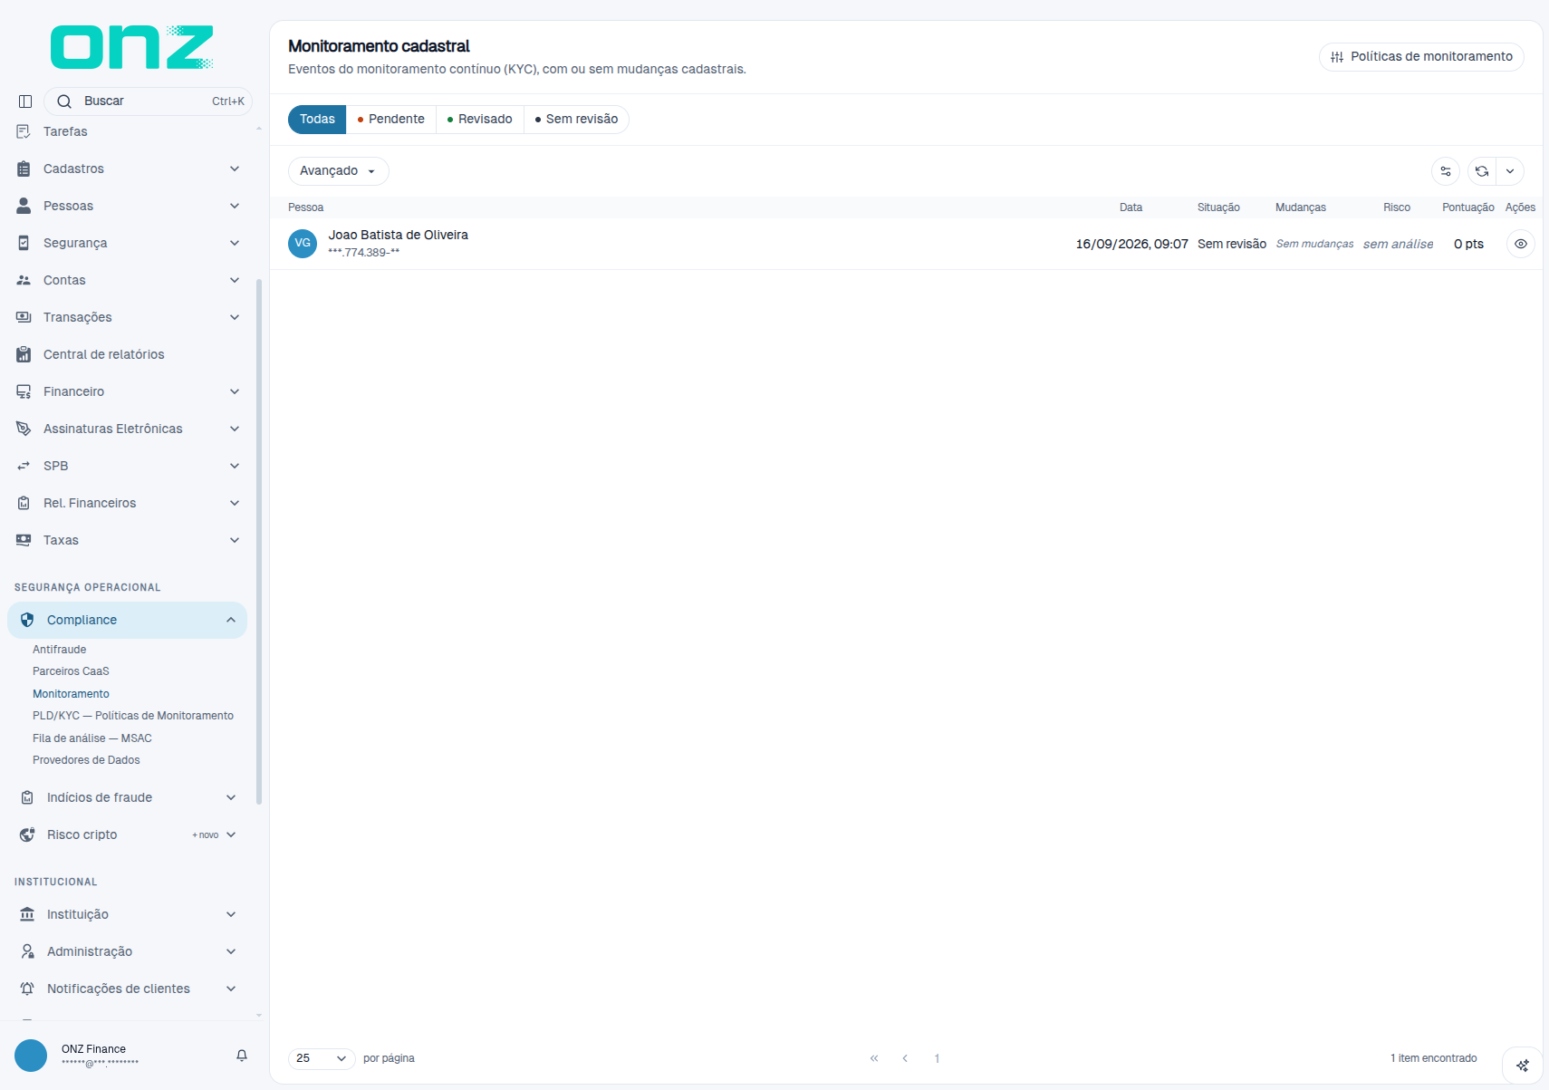Toggle the sidebar collapse icon
The height and width of the screenshot is (1090, 1549).
[25, 101]
